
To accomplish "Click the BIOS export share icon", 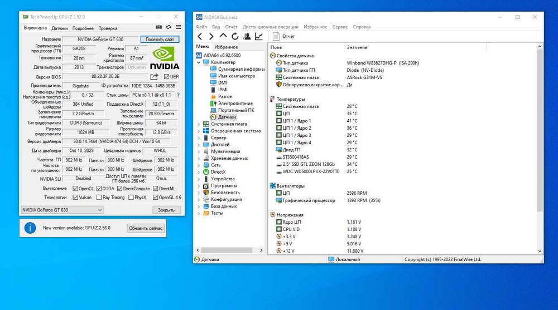I will (154, 76).
